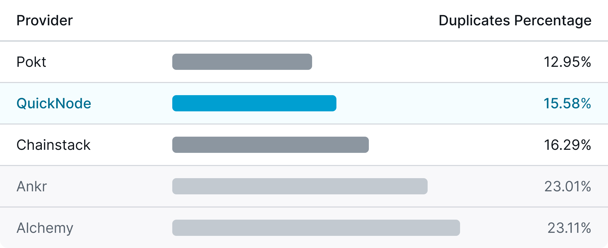Select the Pokt provider name
The height and width of the screenshot is (248, 608).
click(31, 62)
